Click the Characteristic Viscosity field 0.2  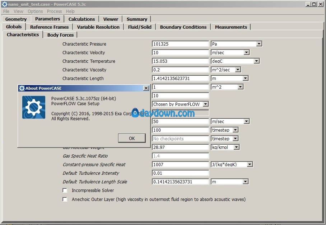[180, 70]
